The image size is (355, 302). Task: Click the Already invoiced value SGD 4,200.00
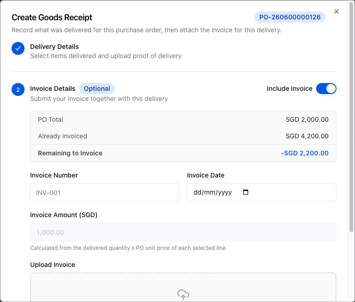(307, 136)
